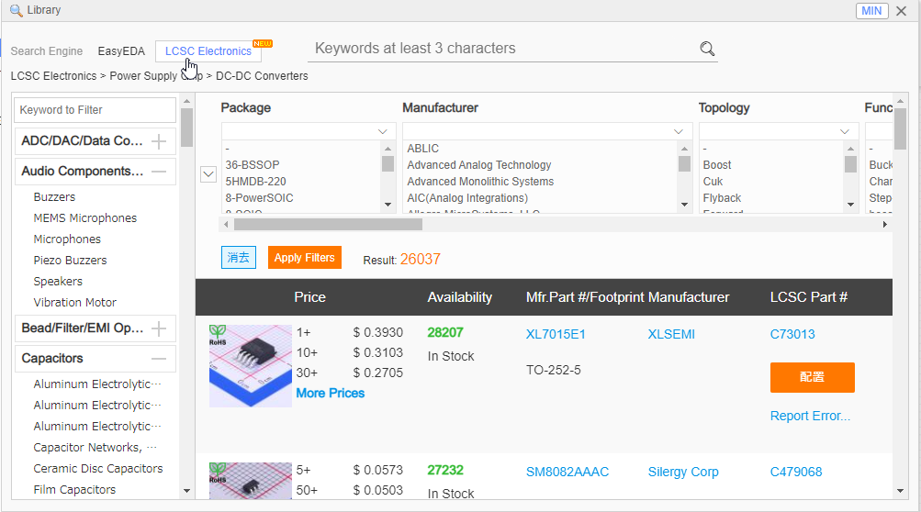Collapse the filter panel chevron box
Image resolution: width=921 pixels, height=512 pixels.
pos(208,173)
